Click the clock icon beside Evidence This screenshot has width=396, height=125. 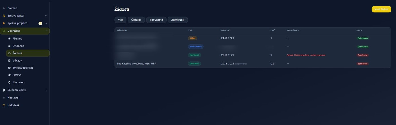click(9, 46)
